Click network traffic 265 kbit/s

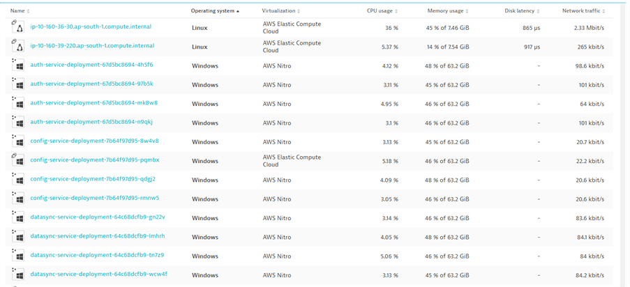coord(591,47)
